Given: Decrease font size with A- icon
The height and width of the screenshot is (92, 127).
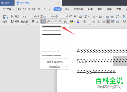Looking at the screenshot, I should click(x=75, y=16).
